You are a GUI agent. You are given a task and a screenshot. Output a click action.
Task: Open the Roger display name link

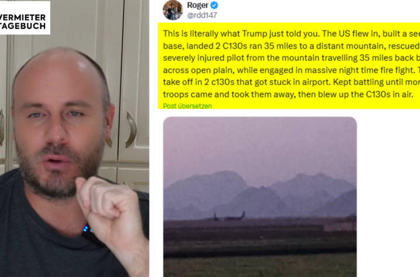pyautogui.click(x=198, y=5)
